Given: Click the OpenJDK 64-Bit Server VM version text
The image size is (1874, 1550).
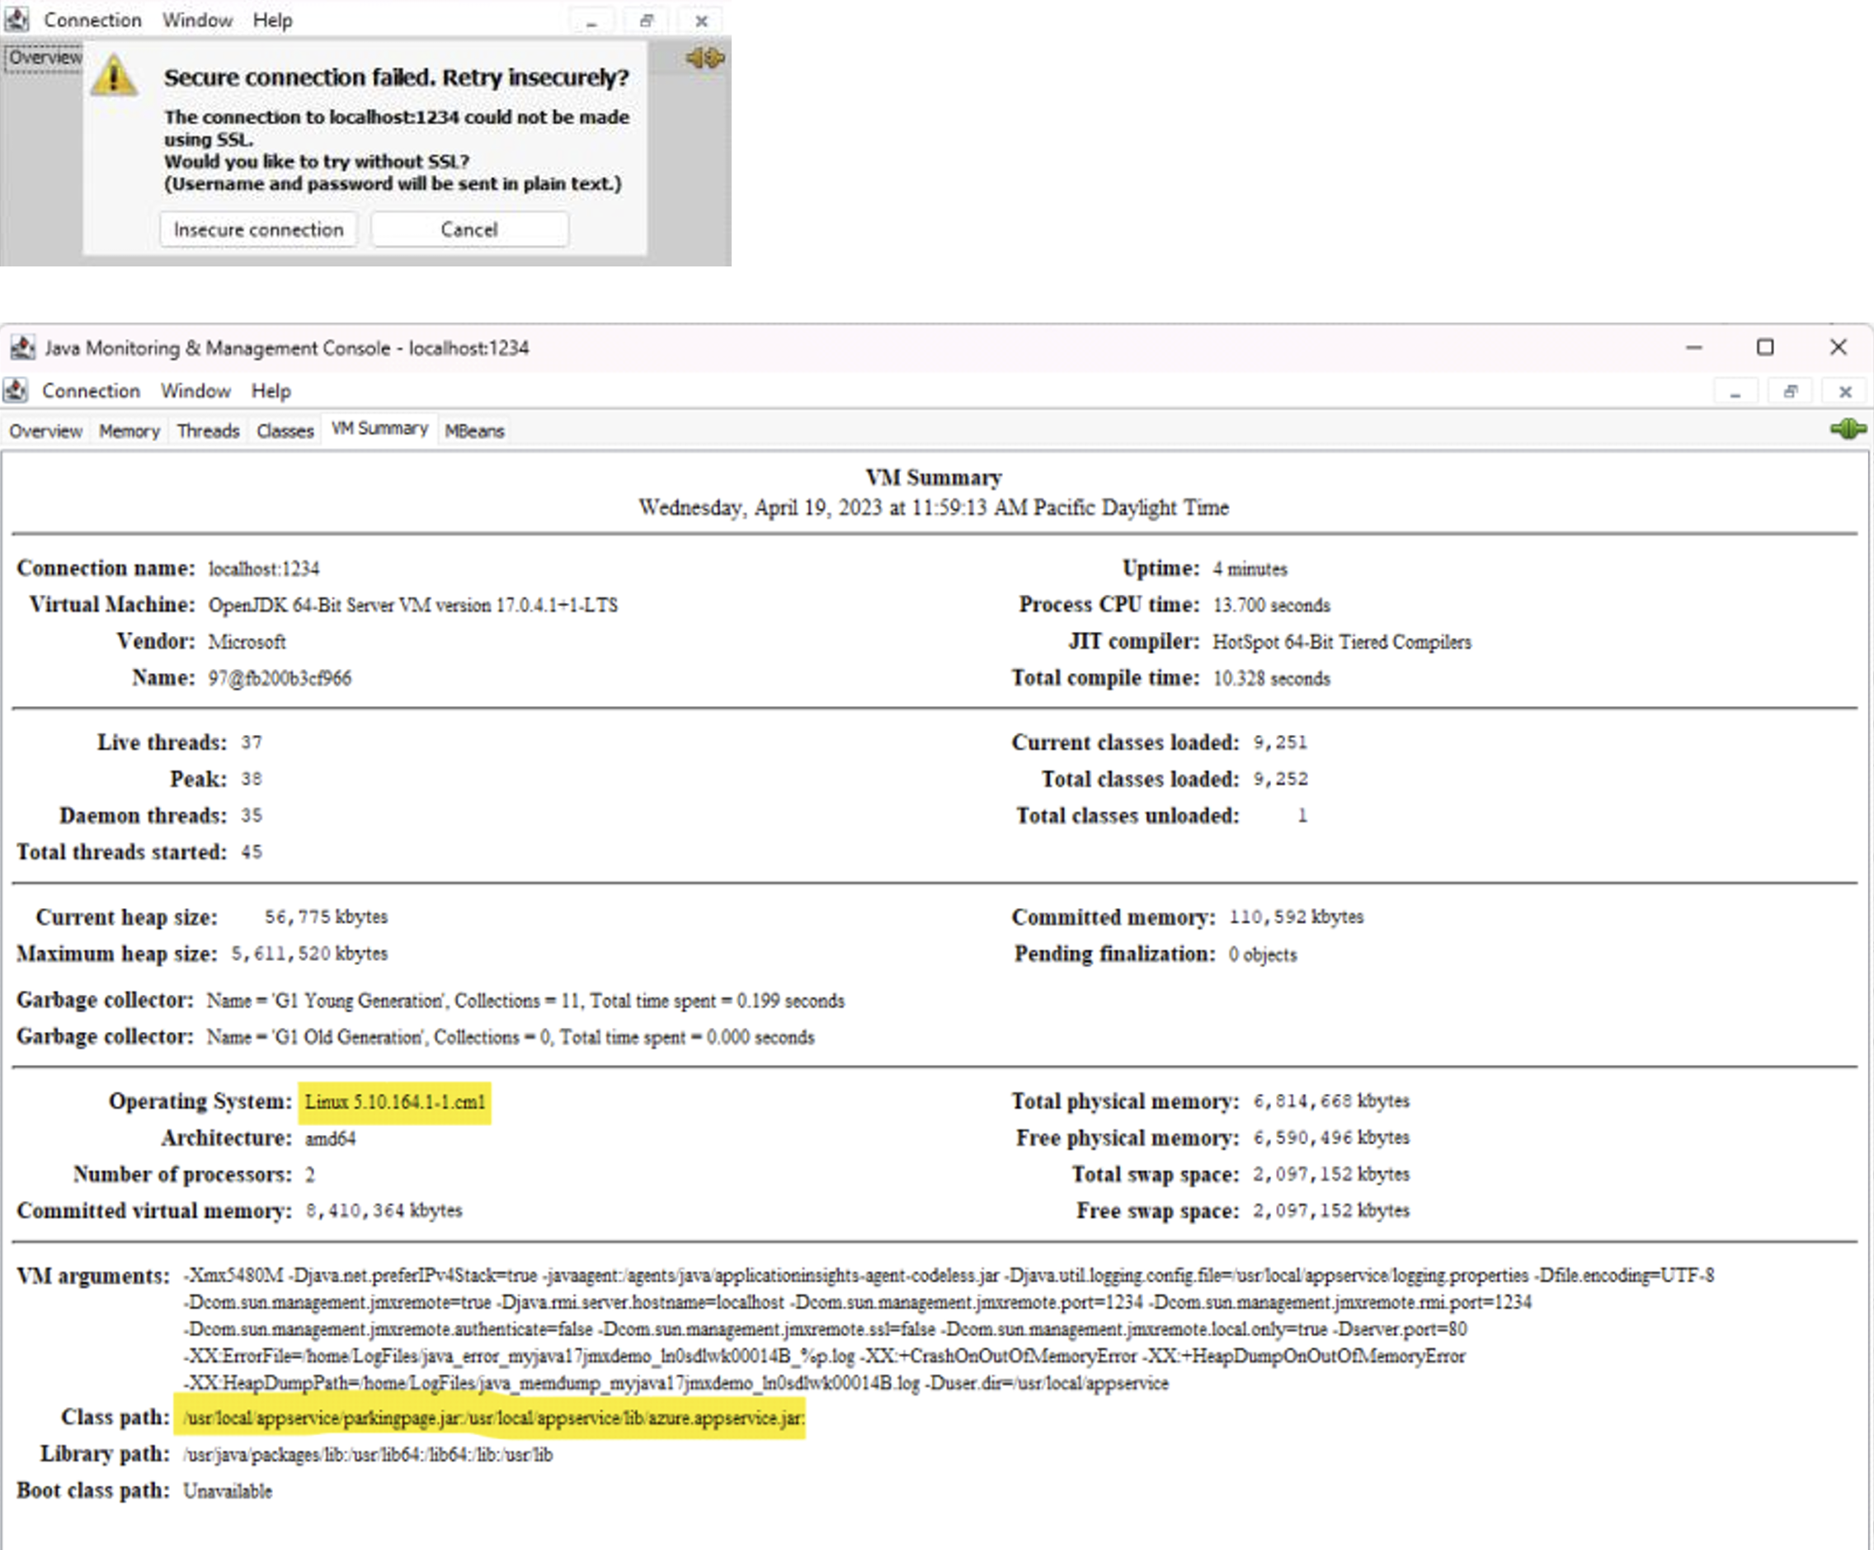Looking at the screenshot, I should pos(412,605).
